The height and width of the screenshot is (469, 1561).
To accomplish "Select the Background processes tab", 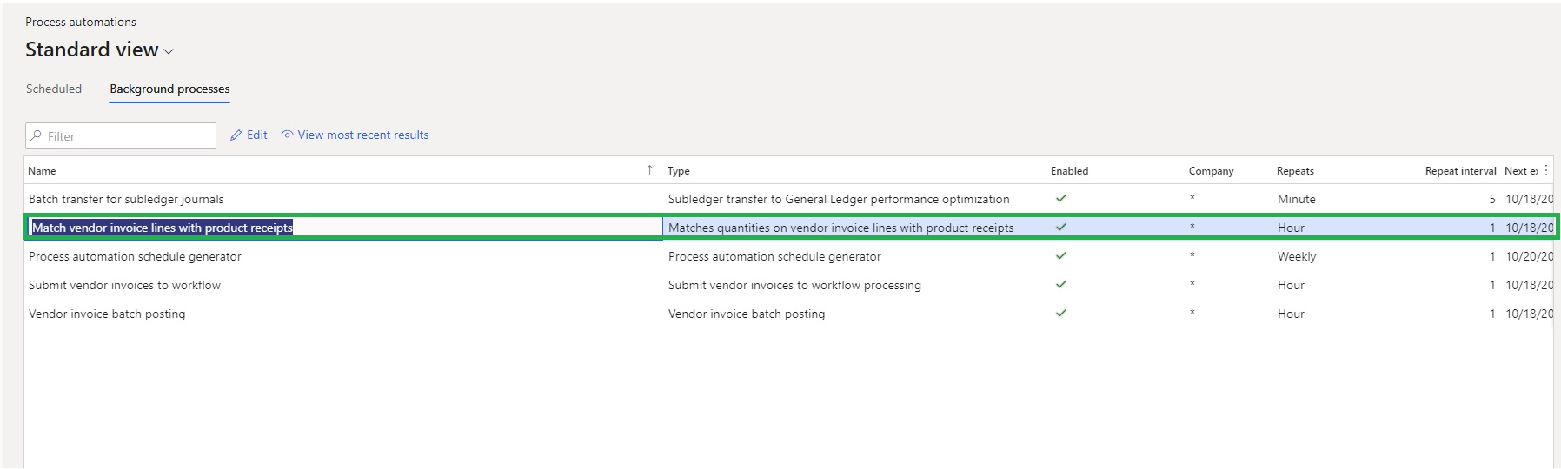I will tap(169, 89).
